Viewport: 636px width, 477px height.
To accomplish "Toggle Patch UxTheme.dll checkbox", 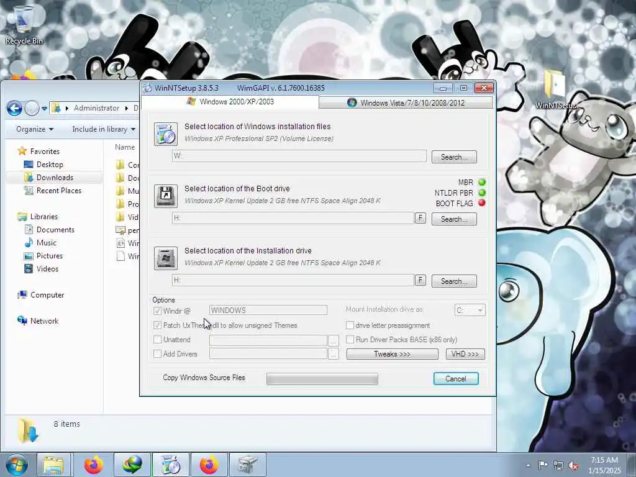I will [x=157, y=325].
